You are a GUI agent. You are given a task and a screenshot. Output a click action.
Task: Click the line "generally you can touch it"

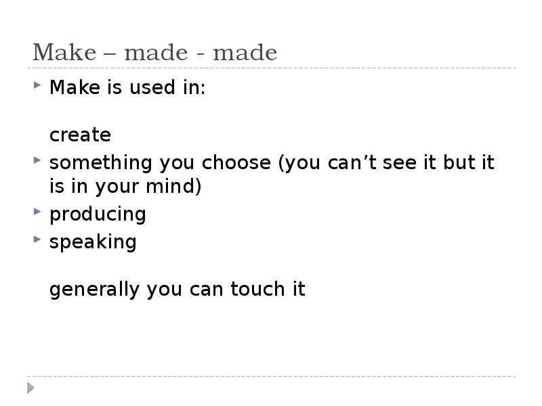[x=178, y=290]
